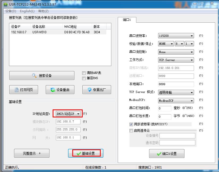Click 端口1设置 button

pos(167,154)
